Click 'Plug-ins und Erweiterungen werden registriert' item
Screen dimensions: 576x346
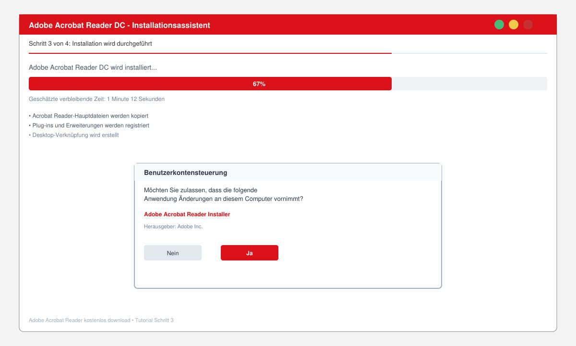point(89,125)
